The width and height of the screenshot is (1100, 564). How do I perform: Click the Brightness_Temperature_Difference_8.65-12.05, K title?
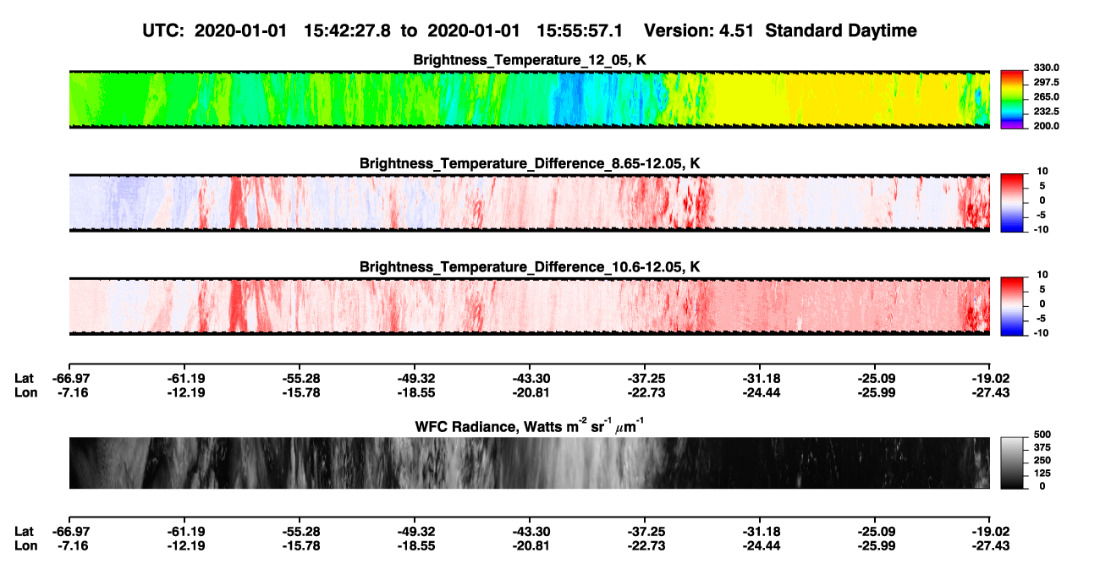pos(530,163)
